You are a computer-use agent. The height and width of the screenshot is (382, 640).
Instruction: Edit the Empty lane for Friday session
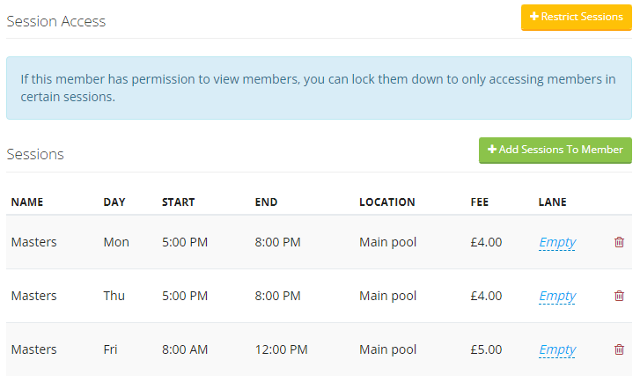coord(557,349)
